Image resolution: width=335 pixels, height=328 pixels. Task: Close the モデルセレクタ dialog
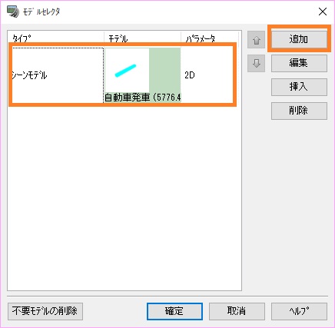(x=323, y=12)
